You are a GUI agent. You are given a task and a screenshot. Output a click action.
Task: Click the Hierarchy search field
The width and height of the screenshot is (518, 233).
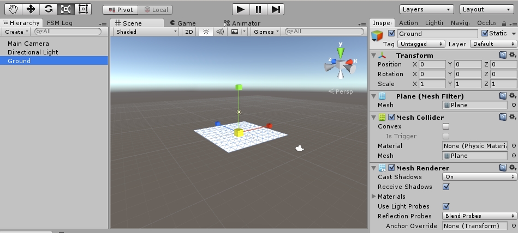(x=68, y=32)
